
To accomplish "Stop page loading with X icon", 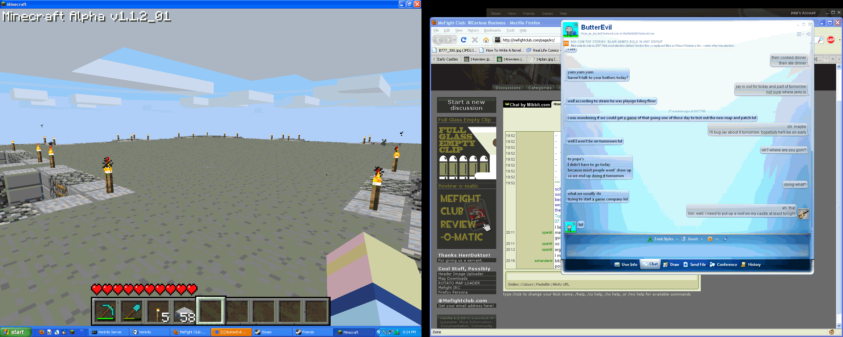I will pyautogui.click(x=475, y=40).
